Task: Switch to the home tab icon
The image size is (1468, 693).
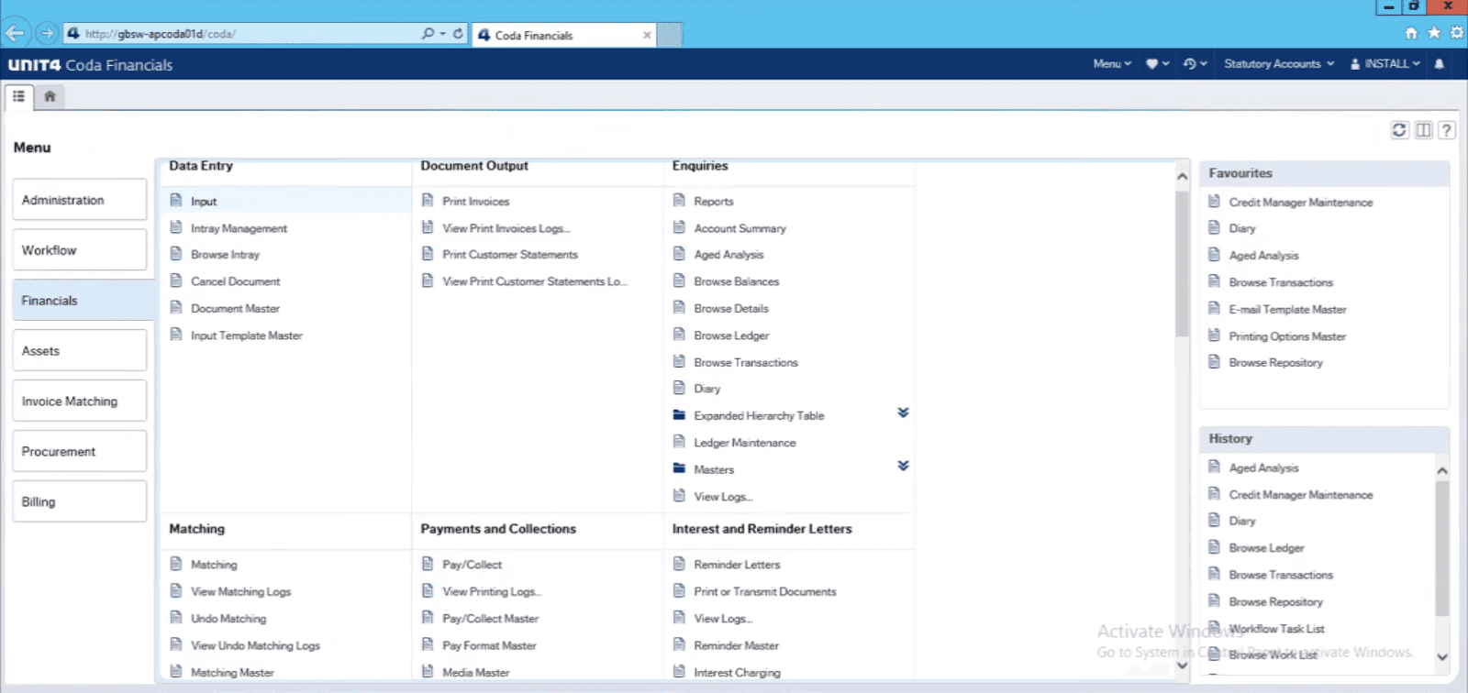Action: 50,96
